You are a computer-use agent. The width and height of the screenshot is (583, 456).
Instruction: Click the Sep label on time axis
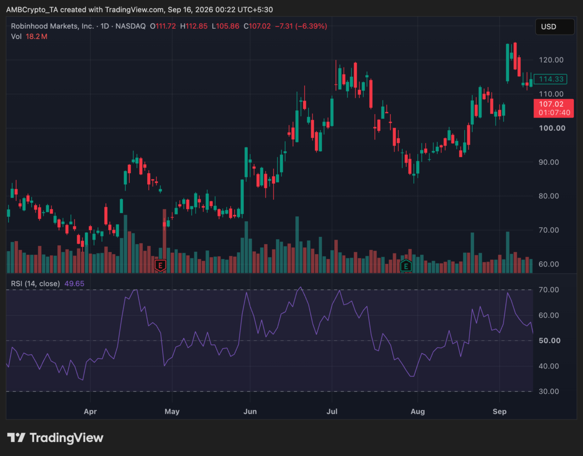click(499, 411)
